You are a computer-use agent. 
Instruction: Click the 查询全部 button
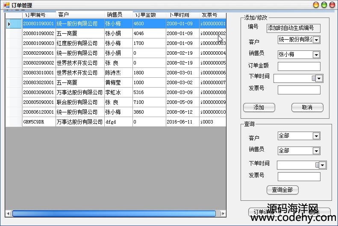[x=282, y=190]
